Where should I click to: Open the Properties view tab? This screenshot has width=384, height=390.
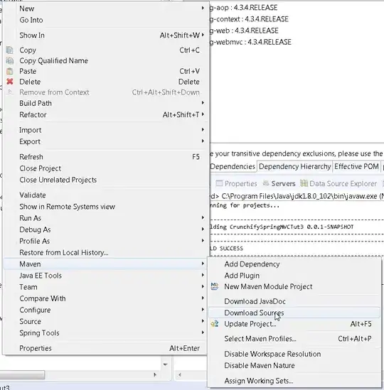[x=236, y=183]
